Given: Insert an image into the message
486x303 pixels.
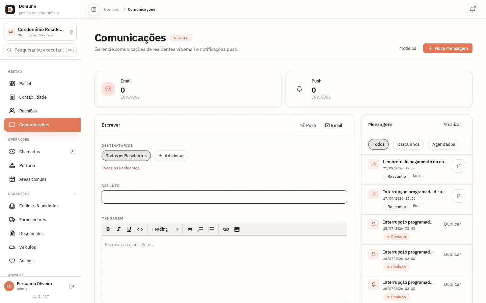Looking at the screenshot, I should coord(237,229).
